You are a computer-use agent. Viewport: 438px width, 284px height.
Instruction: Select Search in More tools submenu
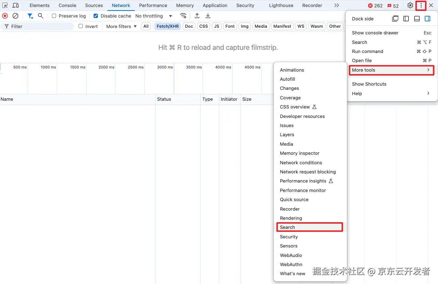pyautogui.click(x=310, y=227)
